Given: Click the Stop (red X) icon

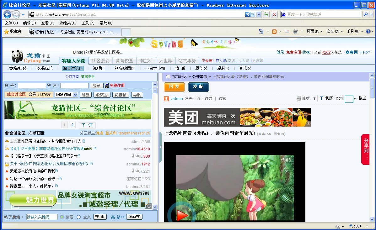Looking at the screenshot, I should (x=274, y=15).
